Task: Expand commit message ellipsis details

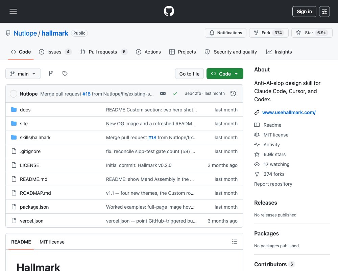Action: click(163, 93)
